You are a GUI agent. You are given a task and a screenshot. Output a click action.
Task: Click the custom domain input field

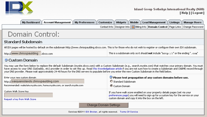click(48, 81)
